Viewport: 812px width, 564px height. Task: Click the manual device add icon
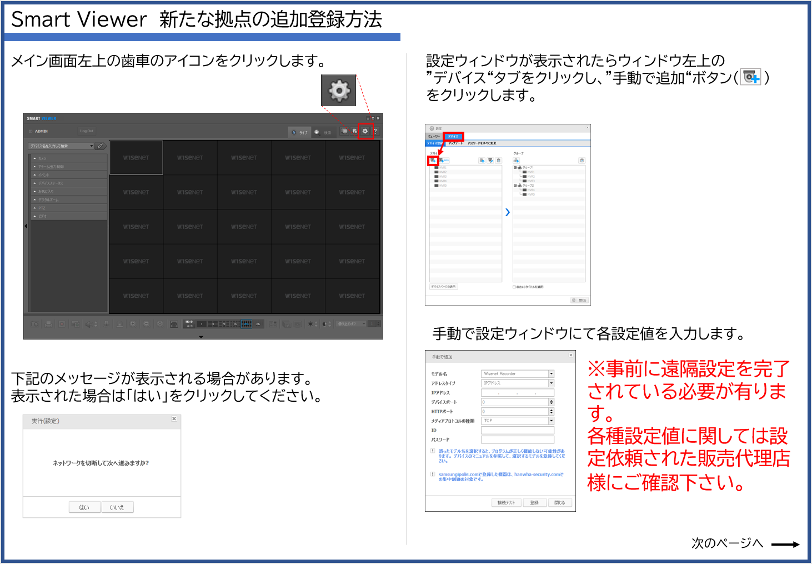pyautogui.click(x=433, y=160)
